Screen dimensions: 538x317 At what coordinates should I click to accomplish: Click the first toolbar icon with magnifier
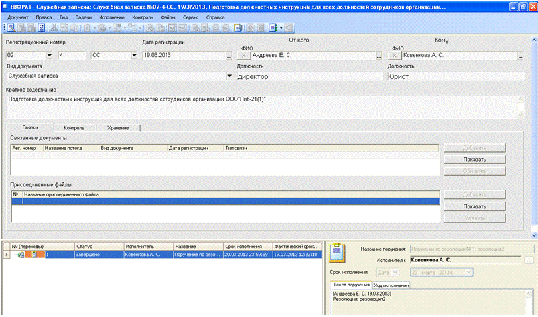12,28
